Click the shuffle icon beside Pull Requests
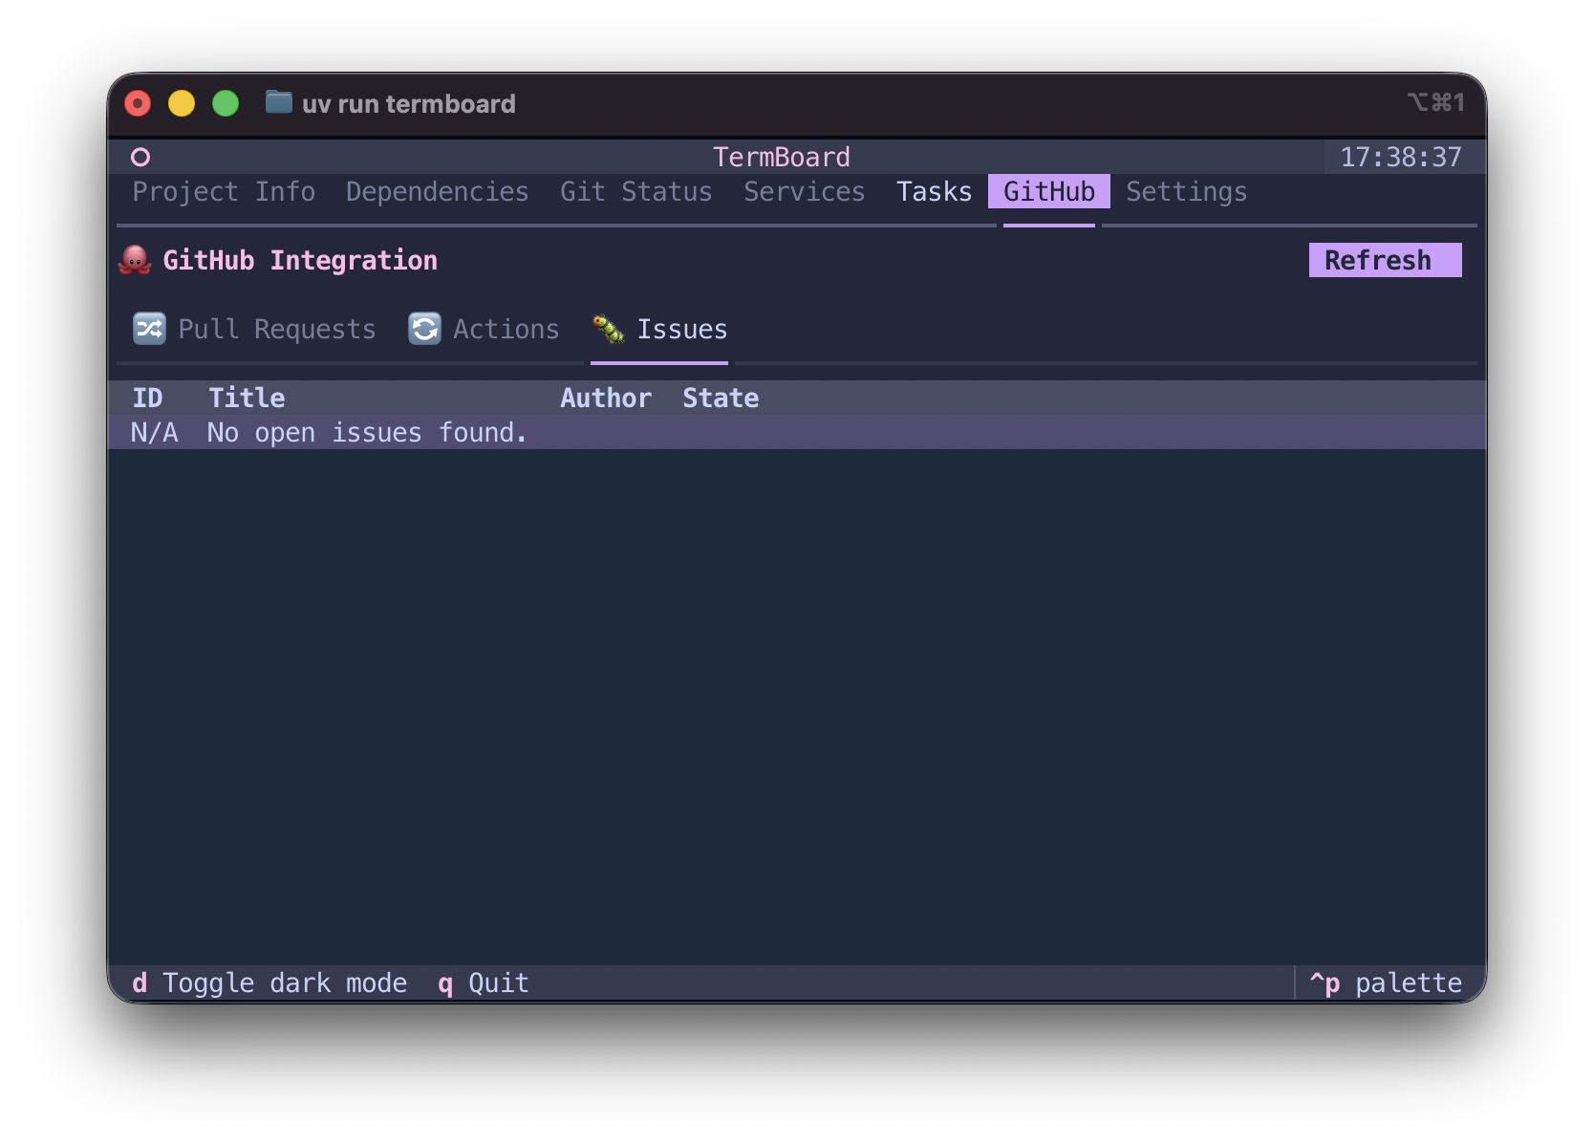1594x1145 pixels. pos(149,329)
